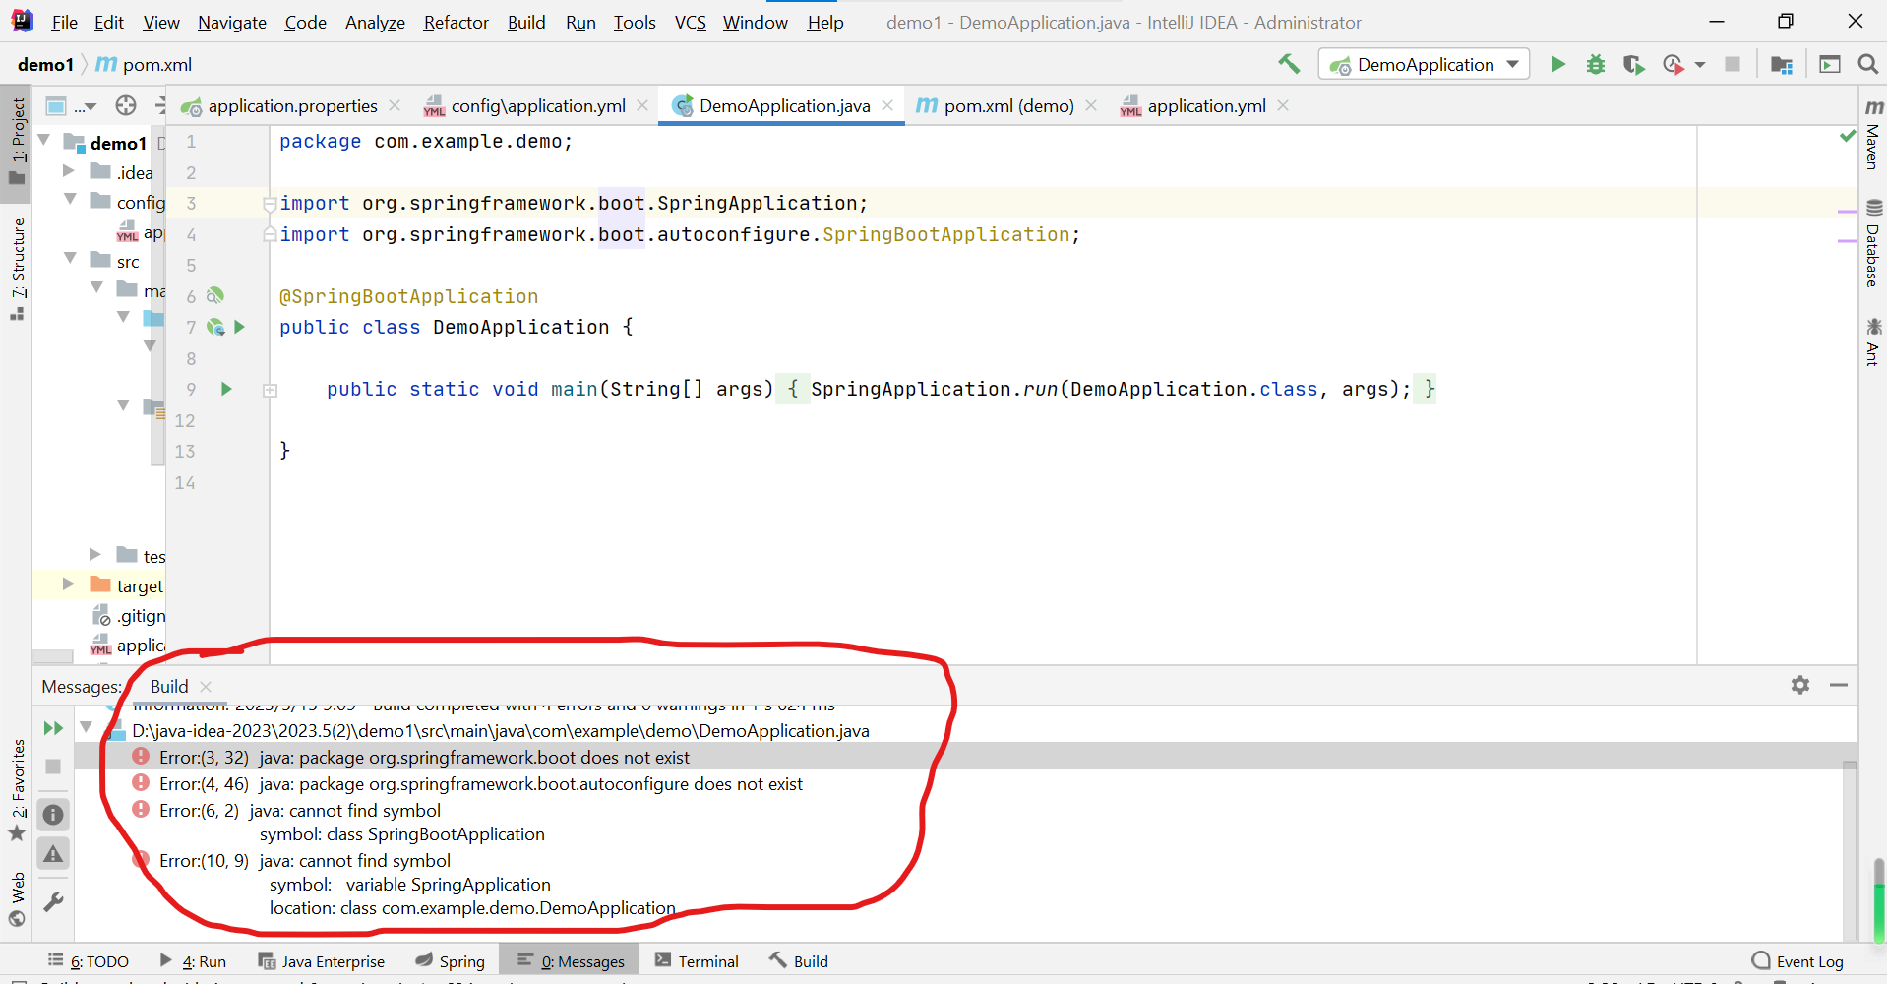This screenshot has width=1887, height=984.
Task: Click the demo1 breadcrumb
Action: tap(45, 64)
